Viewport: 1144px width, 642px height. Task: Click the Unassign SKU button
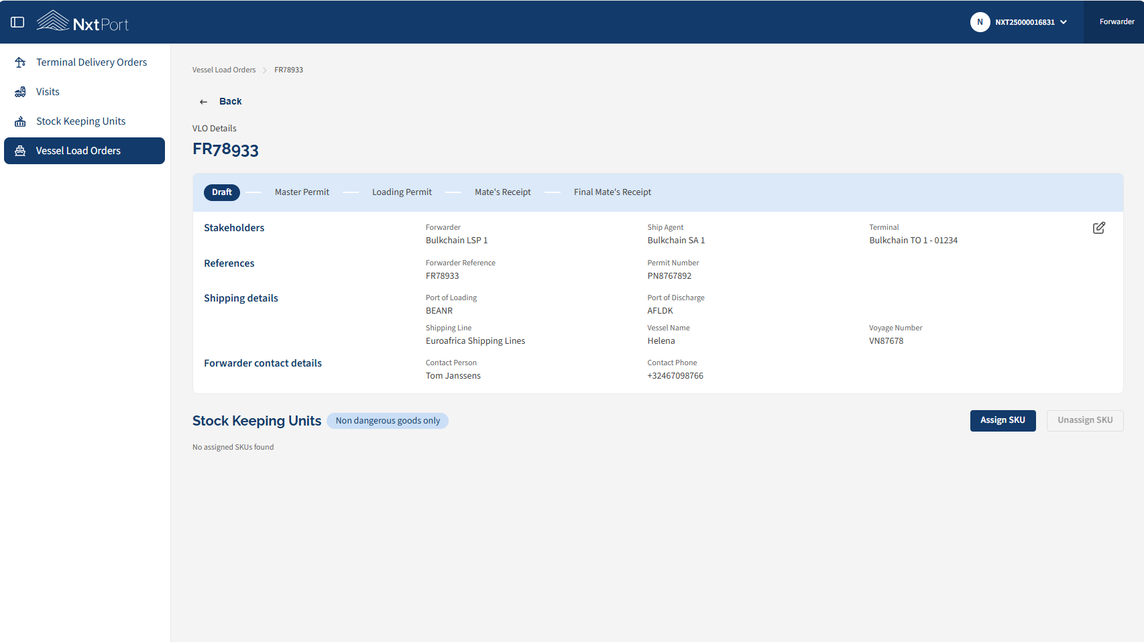coord(1085,421)
